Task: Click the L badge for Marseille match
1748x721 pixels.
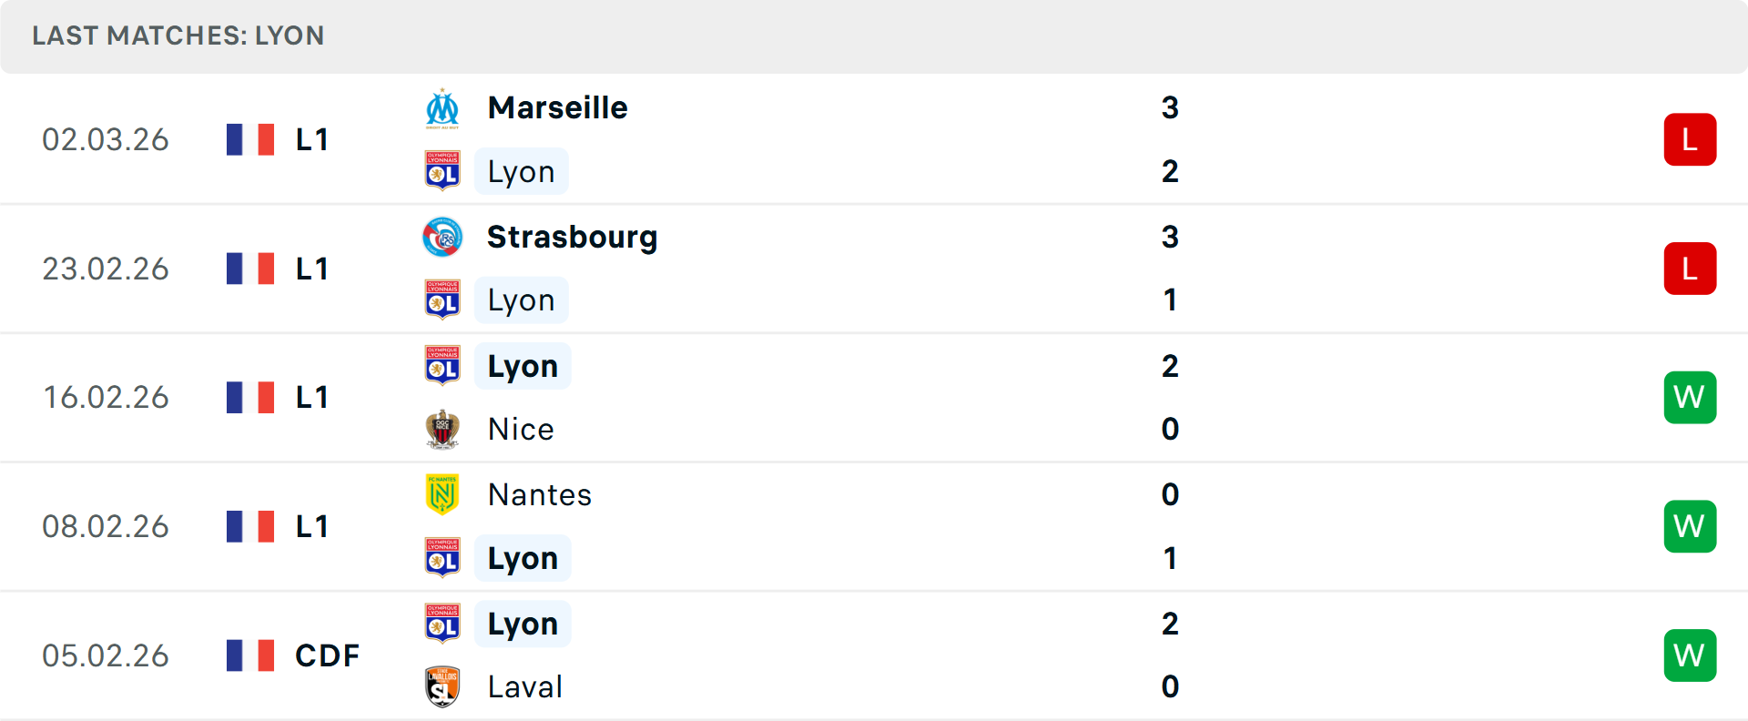Action: tap(1690, 139)
